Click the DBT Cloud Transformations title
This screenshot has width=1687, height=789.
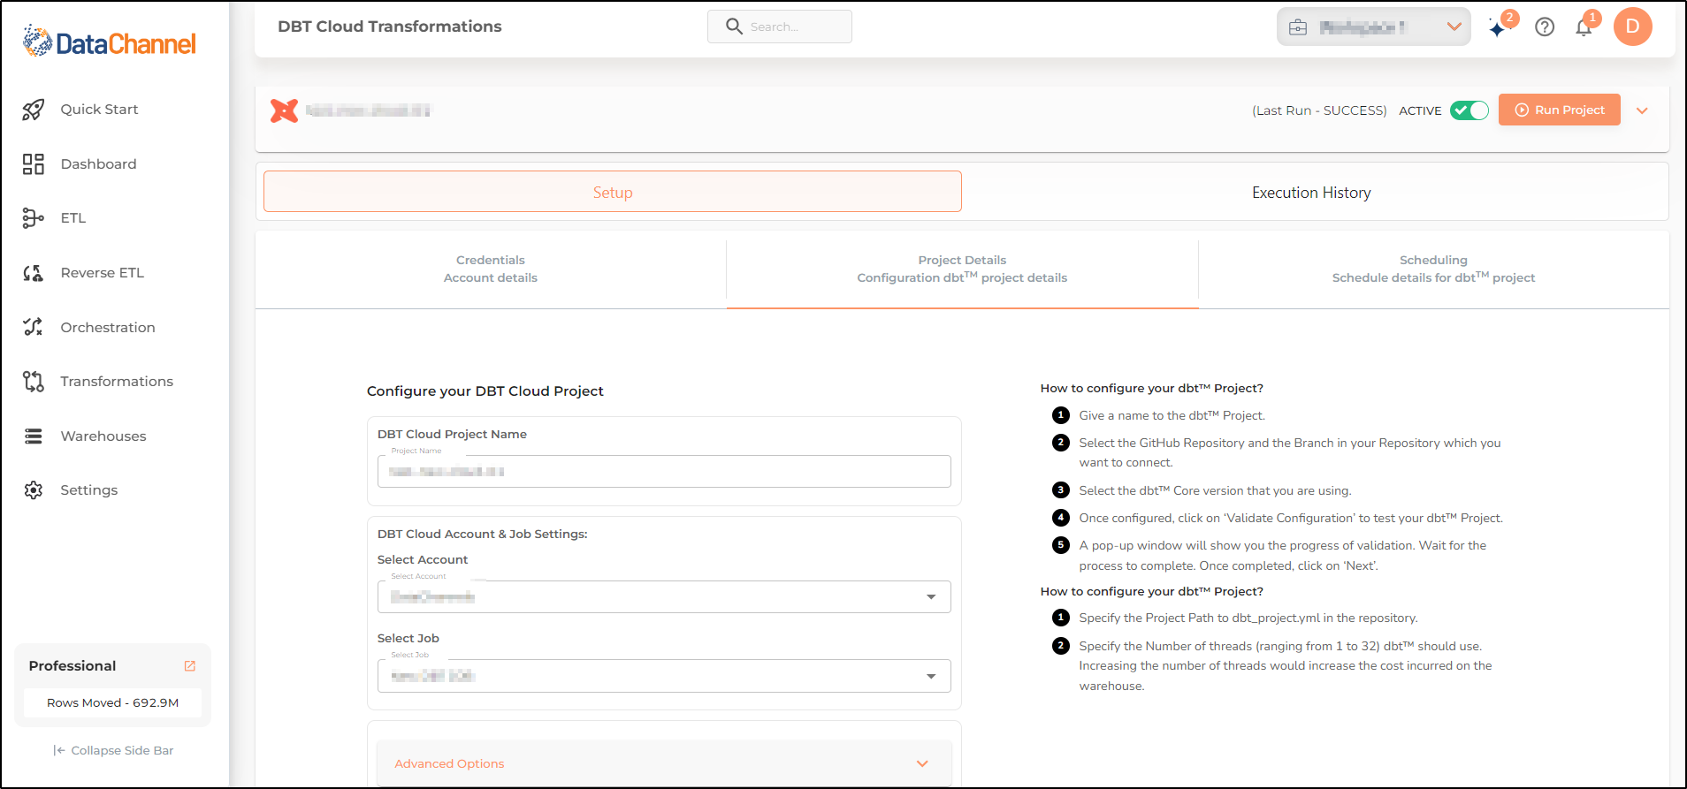pos(390,27)
